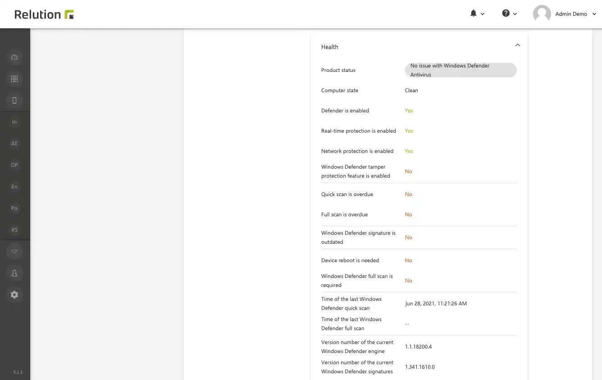Open the help question mark dropdown

point(509,13)
